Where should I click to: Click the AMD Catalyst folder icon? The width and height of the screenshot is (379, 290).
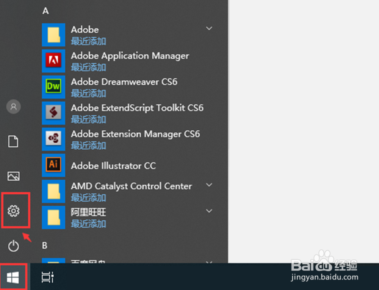pos(53,191)
